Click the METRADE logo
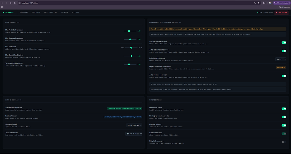Viewport: 291px width, 154px height. tap(8, 12)
